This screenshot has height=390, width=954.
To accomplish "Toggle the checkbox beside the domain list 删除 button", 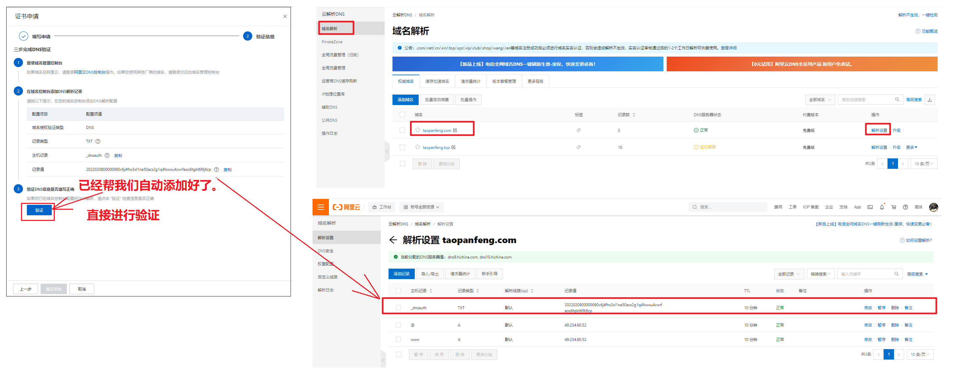I will 402,164.
